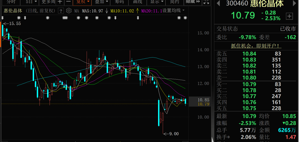Image resolution: width=299 pixels, height=142 pixels.
Task: Click the minus zoom-out chart button
Action: (x=68, y=2)
